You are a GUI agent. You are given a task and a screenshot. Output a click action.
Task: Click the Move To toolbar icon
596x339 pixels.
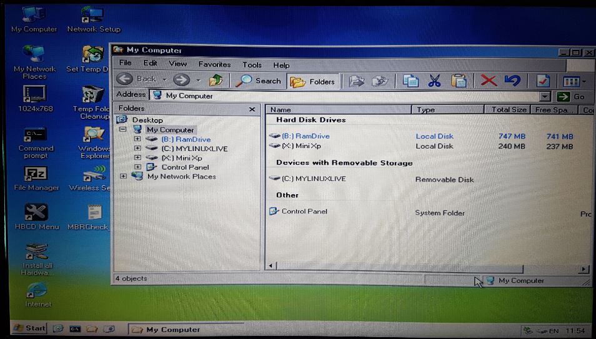(356, 81)
